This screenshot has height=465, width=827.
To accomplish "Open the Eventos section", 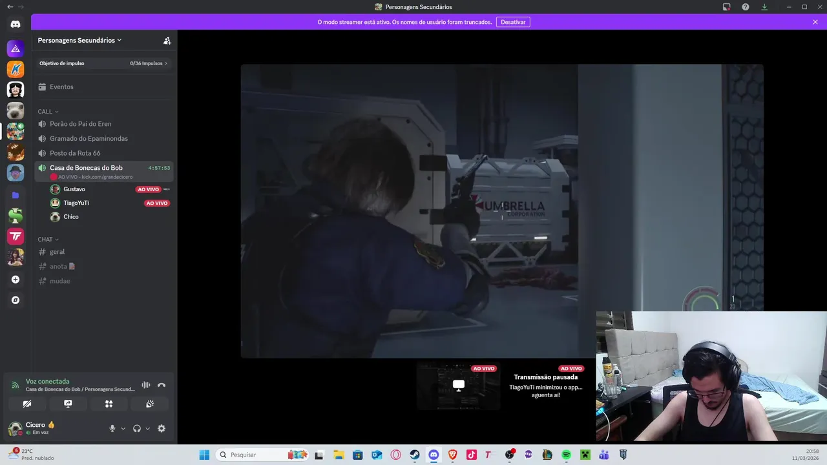I will click(x=104, y=87).
